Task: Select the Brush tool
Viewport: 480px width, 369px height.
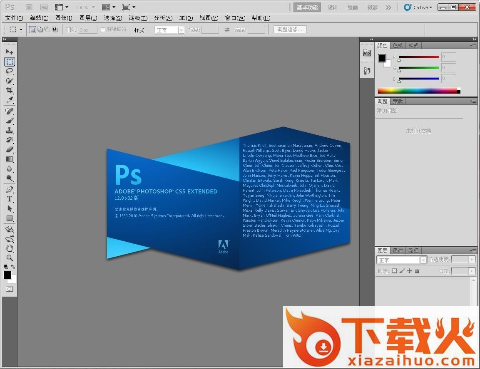Action: coord(10,121)
